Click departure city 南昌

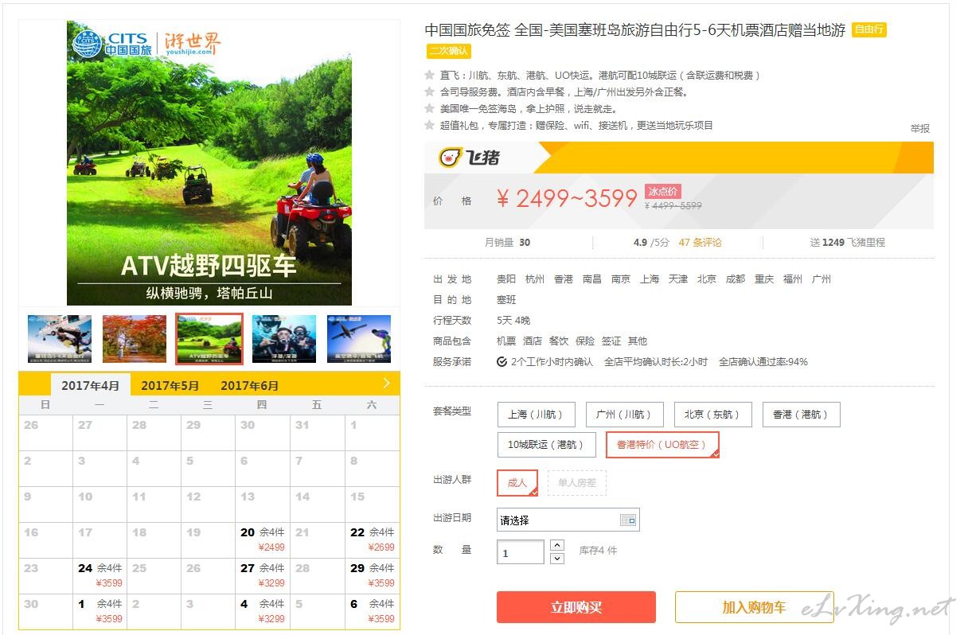click(x=592, y=279)
